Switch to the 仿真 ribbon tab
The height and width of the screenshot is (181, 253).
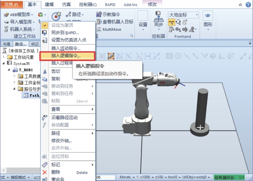tap(66, 5)
